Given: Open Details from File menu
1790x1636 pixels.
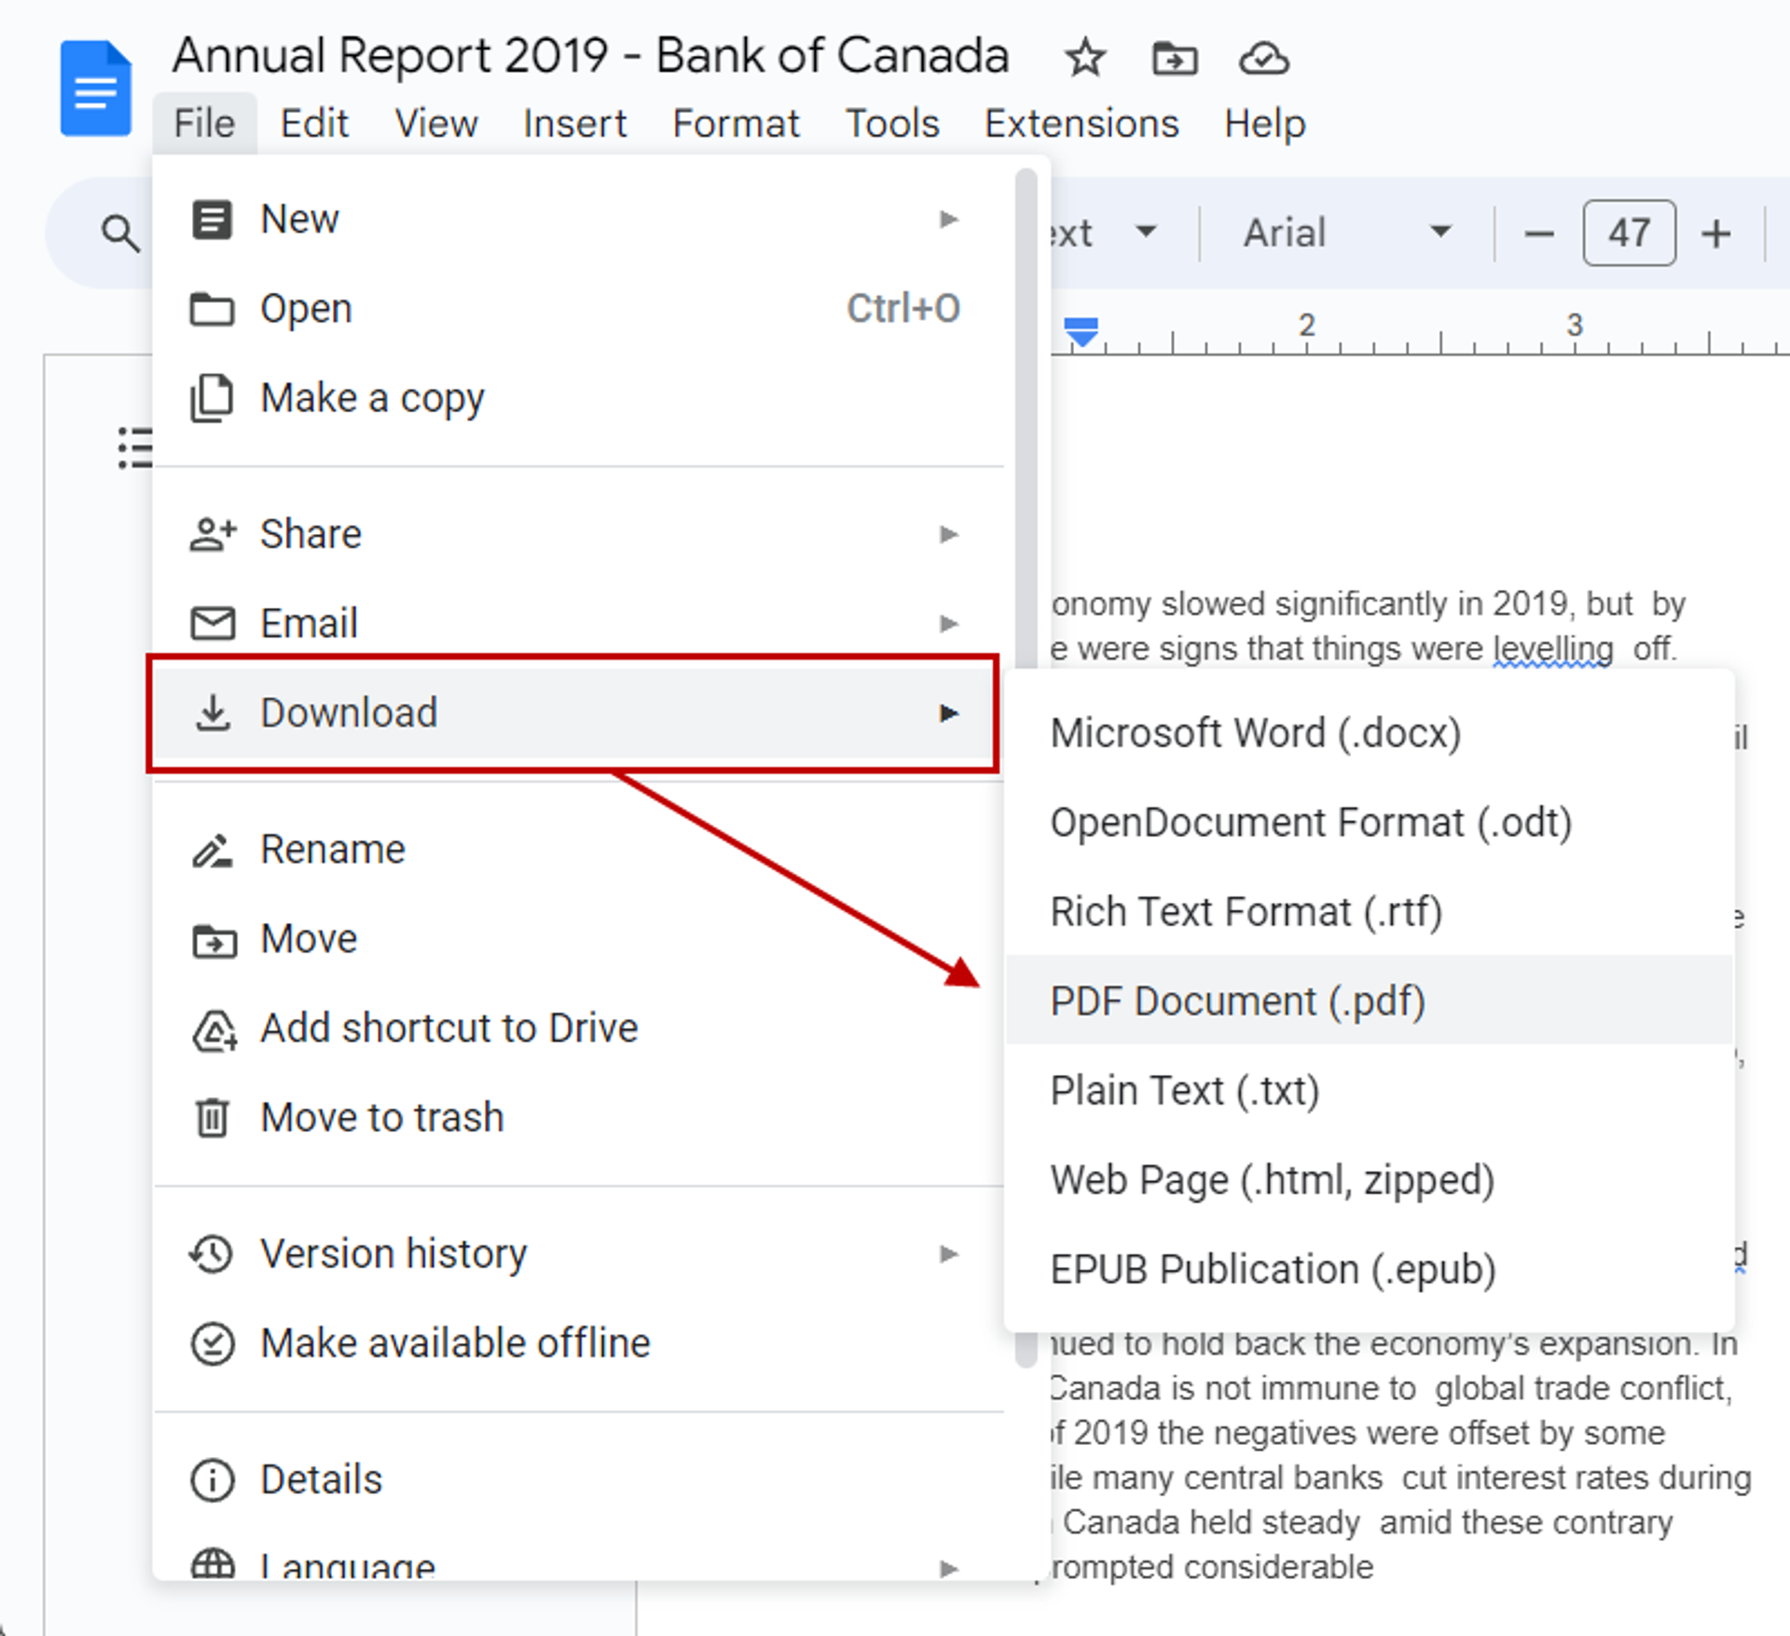Looking at the screenshot, I should coord(578,1479).
